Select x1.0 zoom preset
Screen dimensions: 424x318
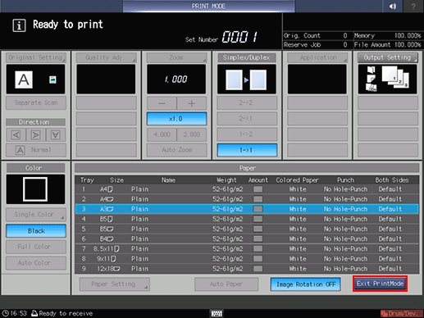176,119
